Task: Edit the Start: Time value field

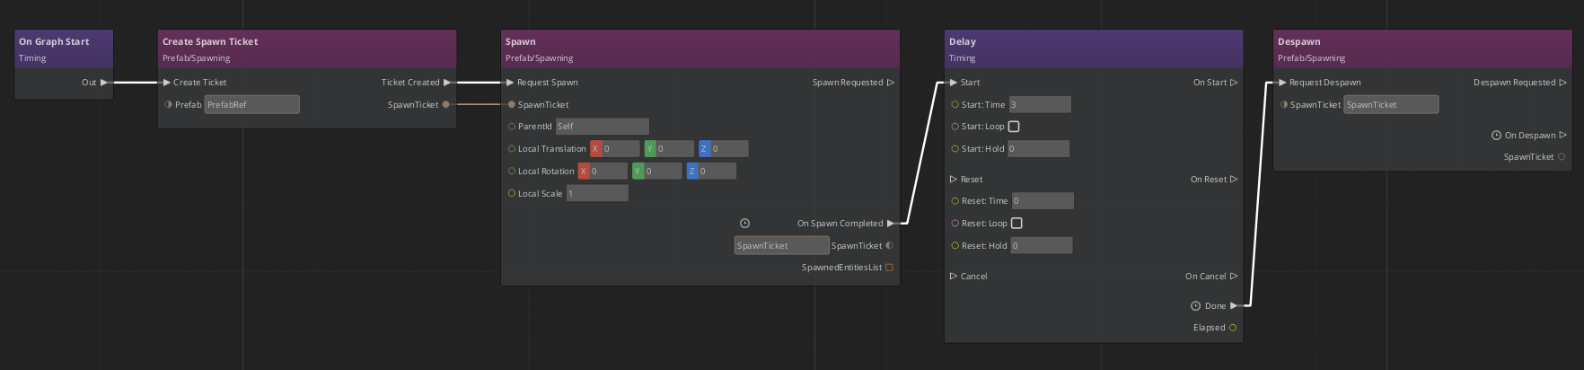Action: coord(1040,105)
